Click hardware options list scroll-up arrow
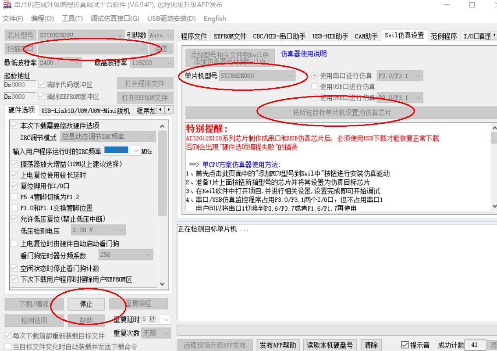 (162, 126)
